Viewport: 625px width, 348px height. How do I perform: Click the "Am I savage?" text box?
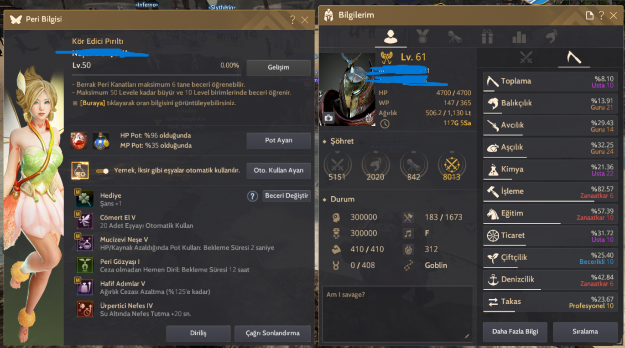point(397,314)
